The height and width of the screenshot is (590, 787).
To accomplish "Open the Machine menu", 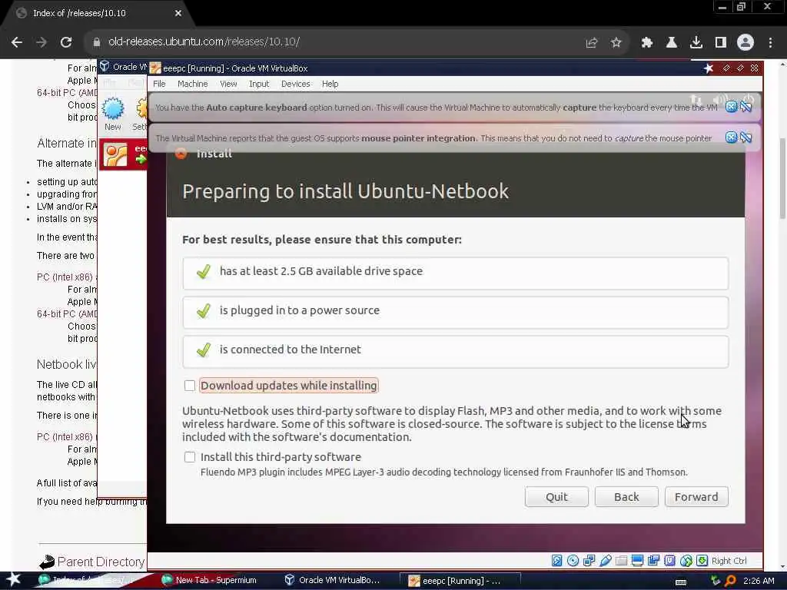I will tap(193, 84).
